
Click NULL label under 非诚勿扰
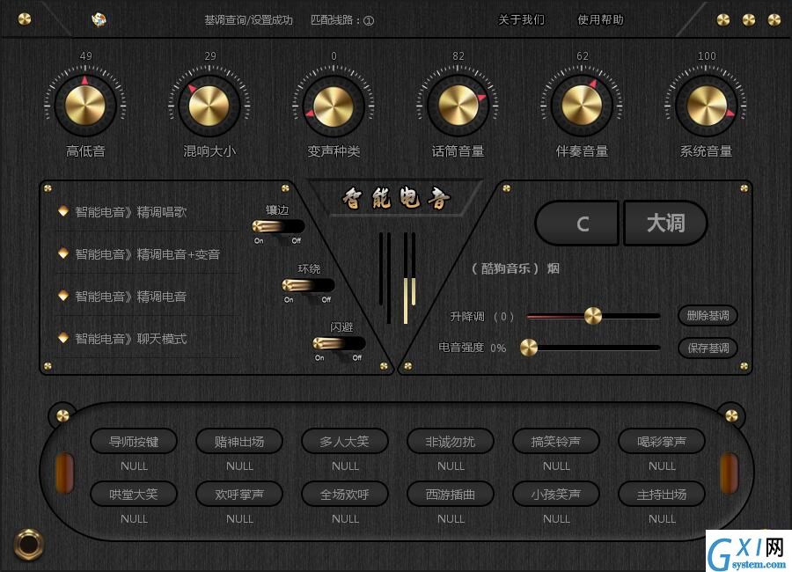(451, 466)
